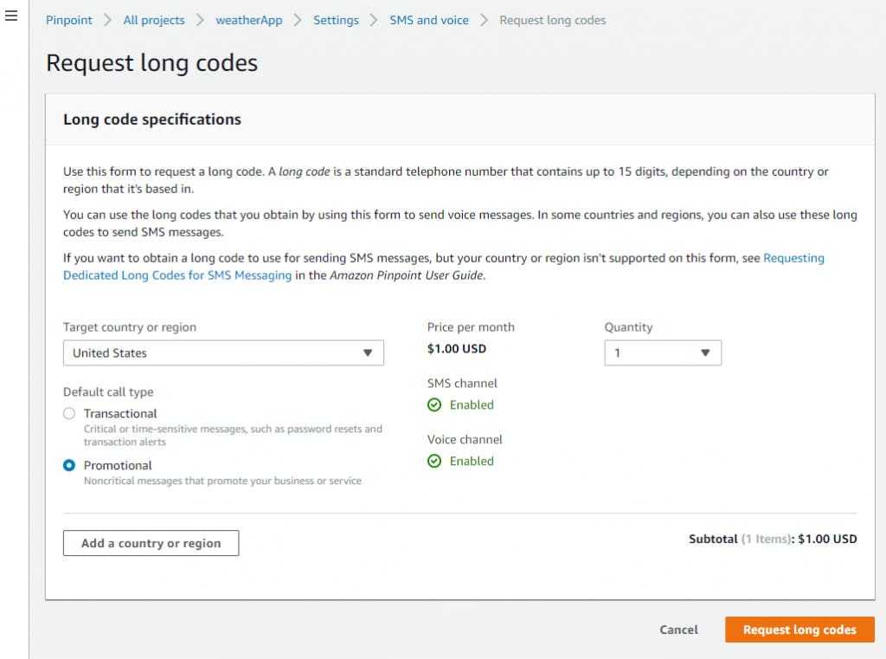Open the navigation sidebar hamburger menu
Viewport: 886px width, 659px height.
[11, 15]
